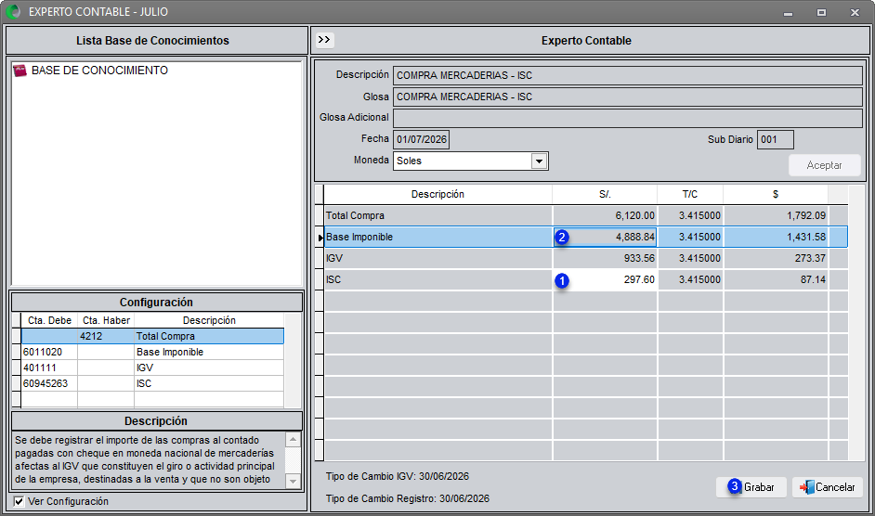The width and height of the screenshot is (875, 516).
Task: Click the 1,431.58 dollar cell
Action: [777, 237]
